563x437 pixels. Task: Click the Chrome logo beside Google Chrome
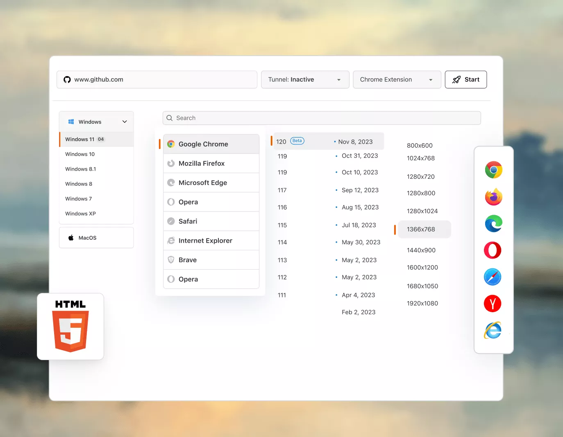tap(171, 144)
